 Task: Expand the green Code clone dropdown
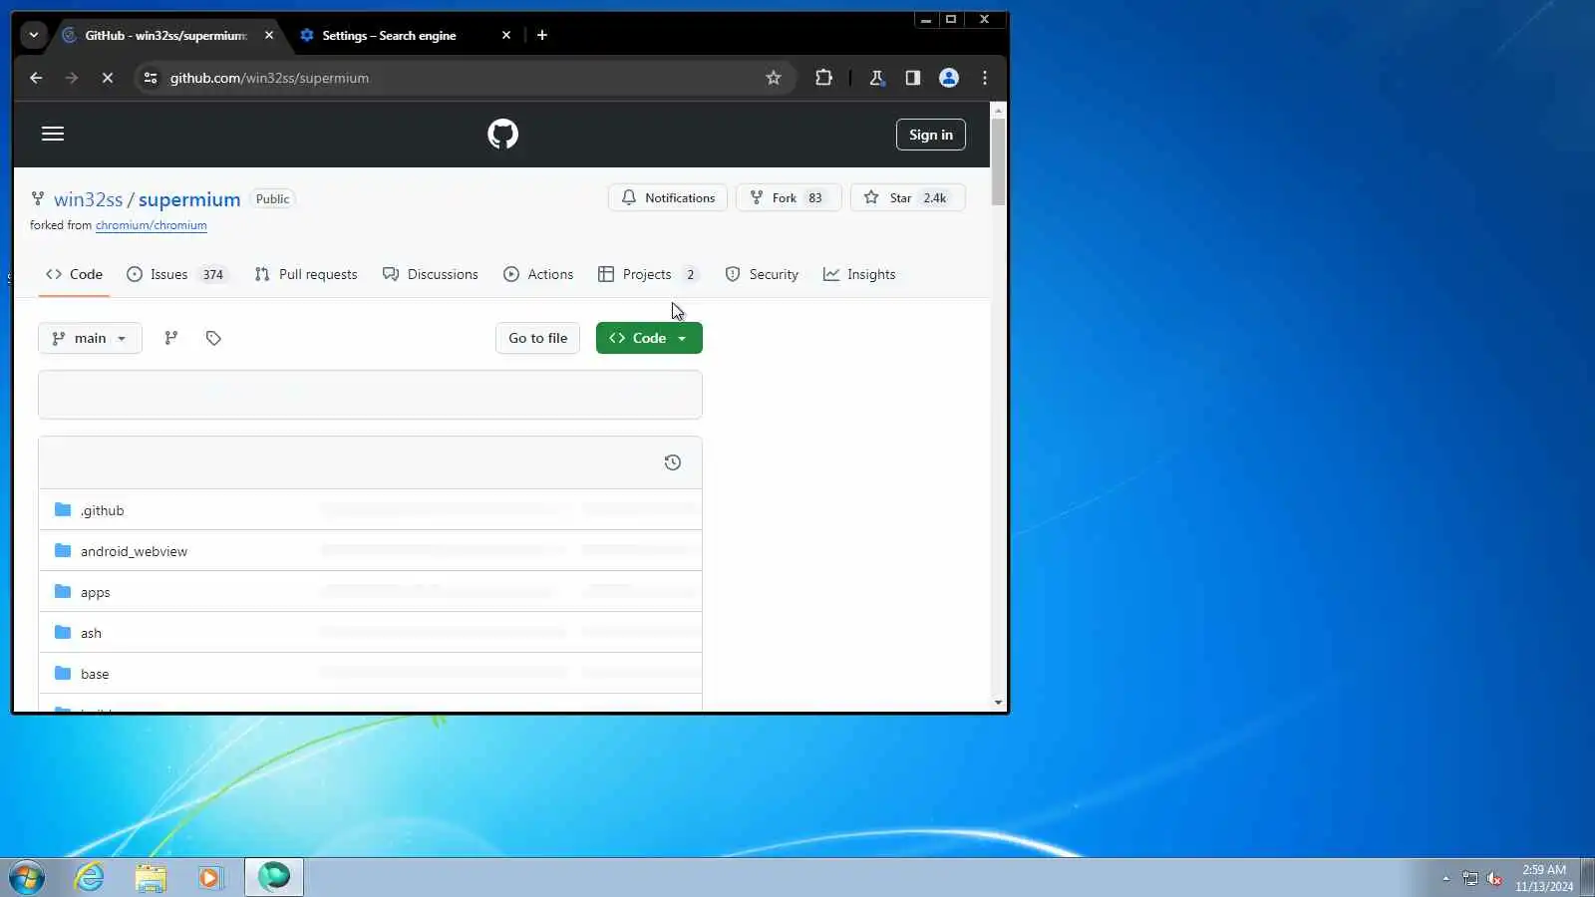click(649, 338)
